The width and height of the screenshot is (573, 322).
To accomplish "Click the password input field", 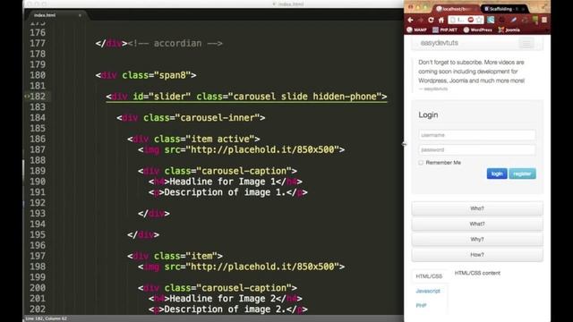I will pos(477,149).
